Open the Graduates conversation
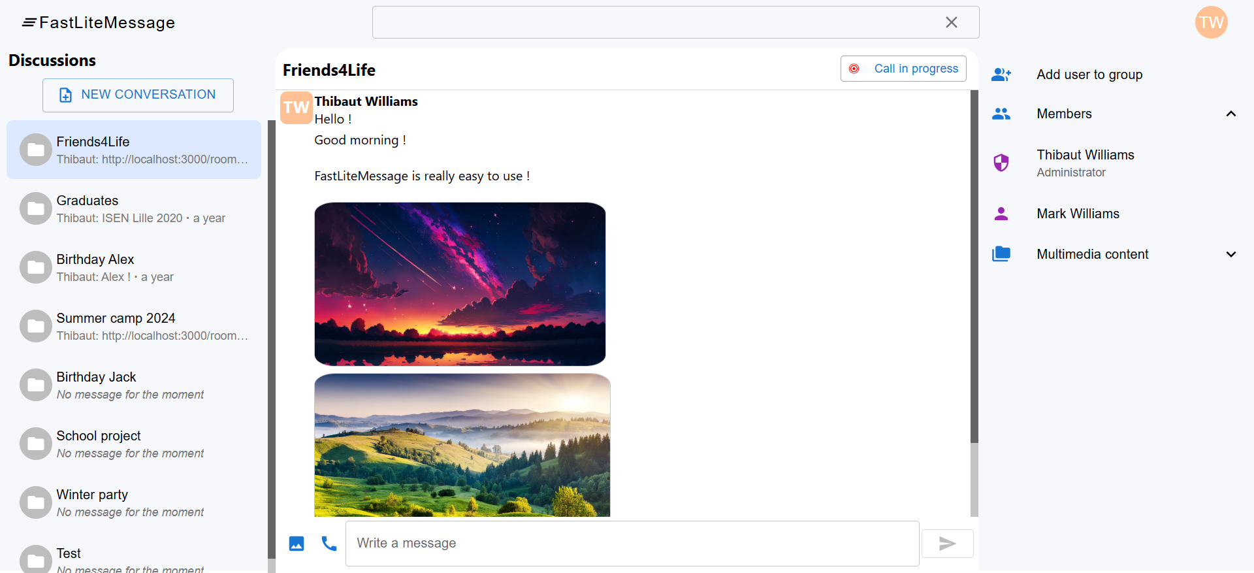The image size is (1254, 573). [x=134, y=208]
